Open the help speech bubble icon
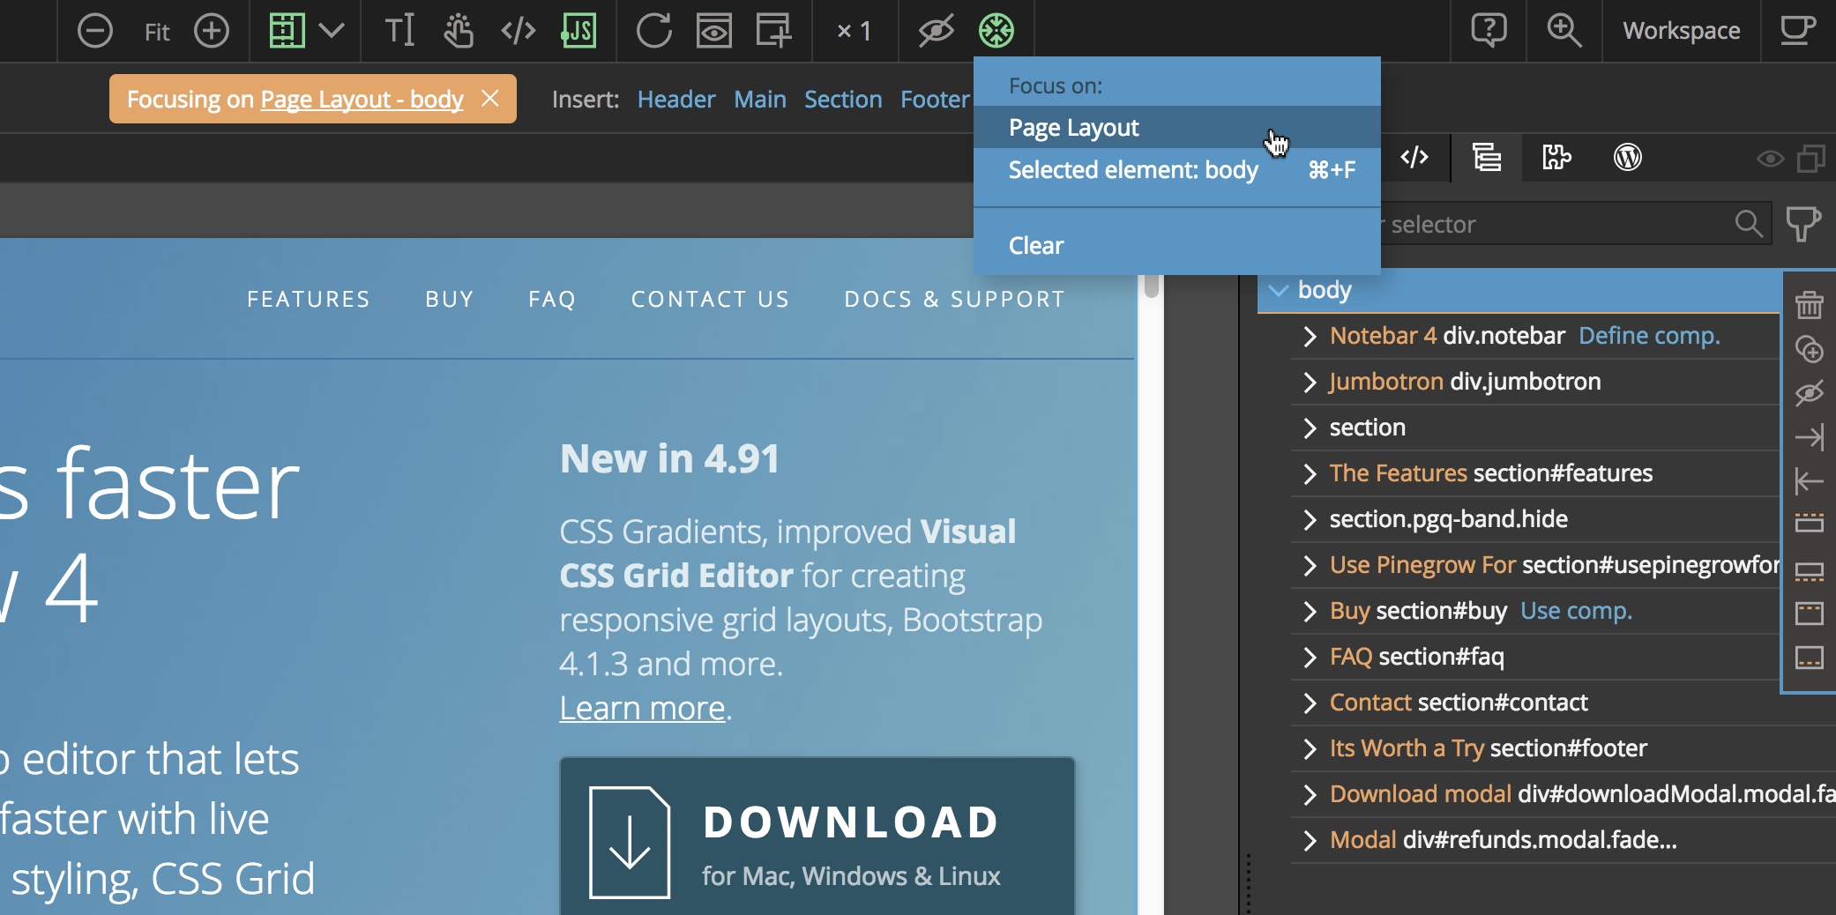This screenshot has width=1836, height=915. (1489, 31)
